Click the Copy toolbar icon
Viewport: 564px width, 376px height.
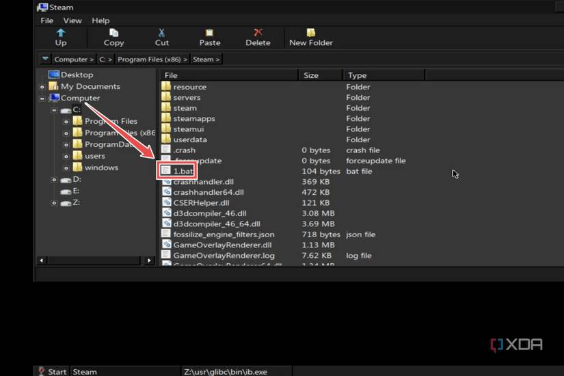click(113, 33)
